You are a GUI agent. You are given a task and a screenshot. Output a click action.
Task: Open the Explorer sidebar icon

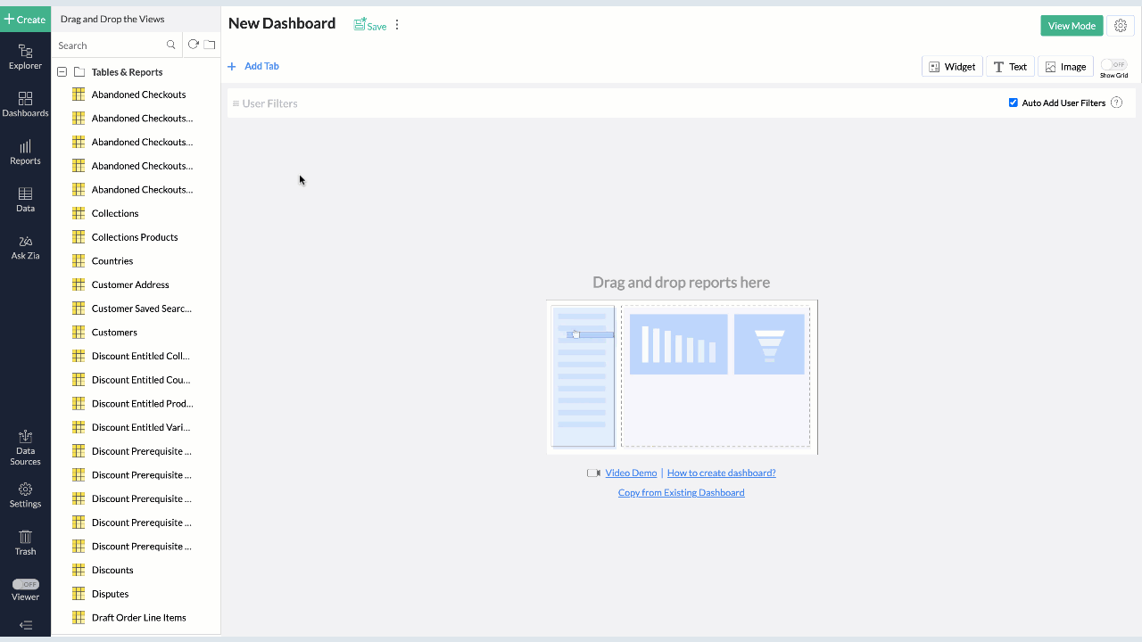pos(25,57)
